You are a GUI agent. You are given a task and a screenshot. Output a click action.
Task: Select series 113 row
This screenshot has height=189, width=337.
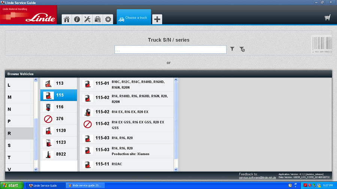tap(59, 83)
